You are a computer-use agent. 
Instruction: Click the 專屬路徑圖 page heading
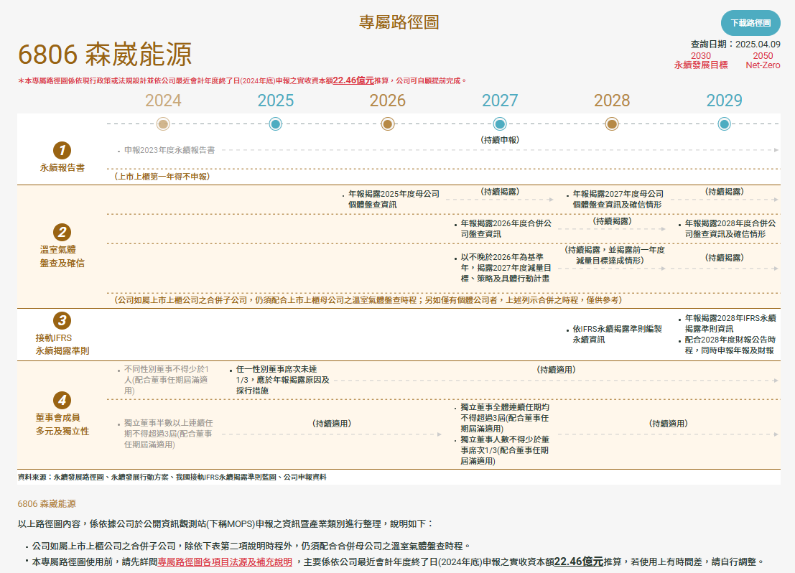[399, 22]
